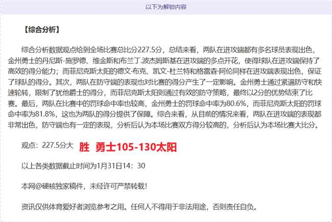This screenshot has height=222, width=332.
Task: Click the line starting 了球队的得分
Action: (165, 82)
